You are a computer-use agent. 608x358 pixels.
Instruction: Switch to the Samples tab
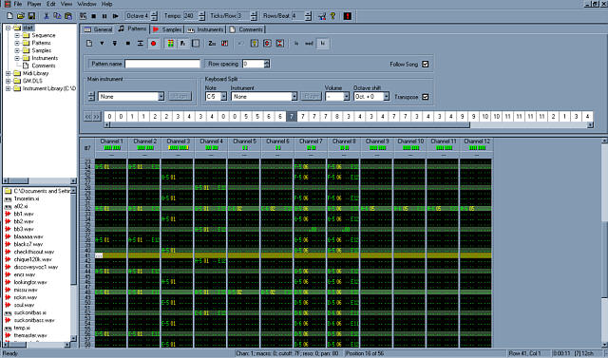pos(167,29)
